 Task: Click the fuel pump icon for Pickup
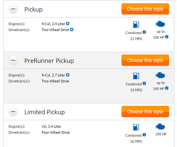coord(136,24)
